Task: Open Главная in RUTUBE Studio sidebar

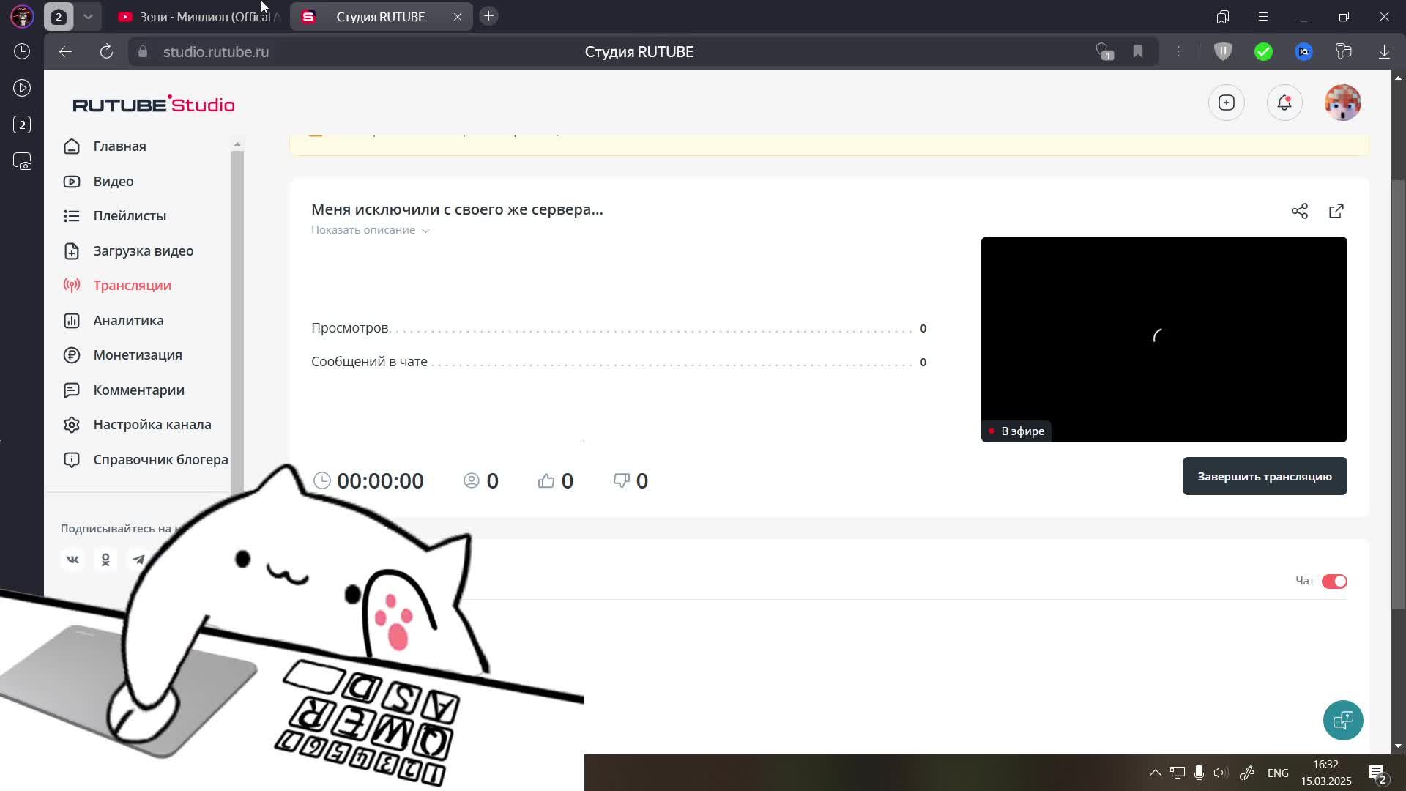Action: pyautogui.click(x=119, y=146)
